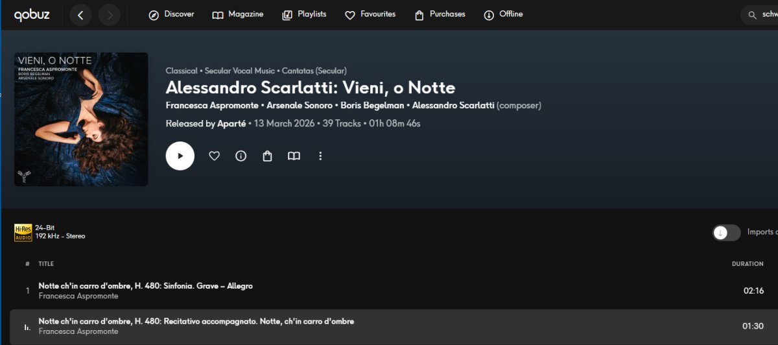This screenshot has height=345, width=778.
Task: Open album info circle icon
Action: point(241,156)
